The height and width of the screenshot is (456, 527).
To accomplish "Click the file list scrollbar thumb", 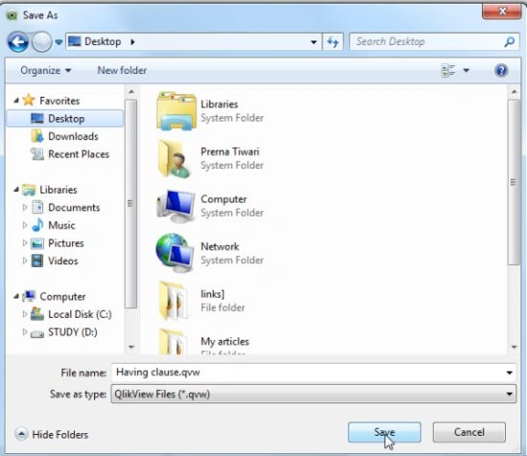I will 514,182.
